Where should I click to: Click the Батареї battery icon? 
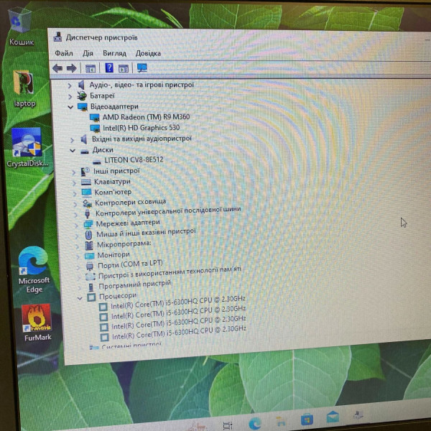click(82, 96)
